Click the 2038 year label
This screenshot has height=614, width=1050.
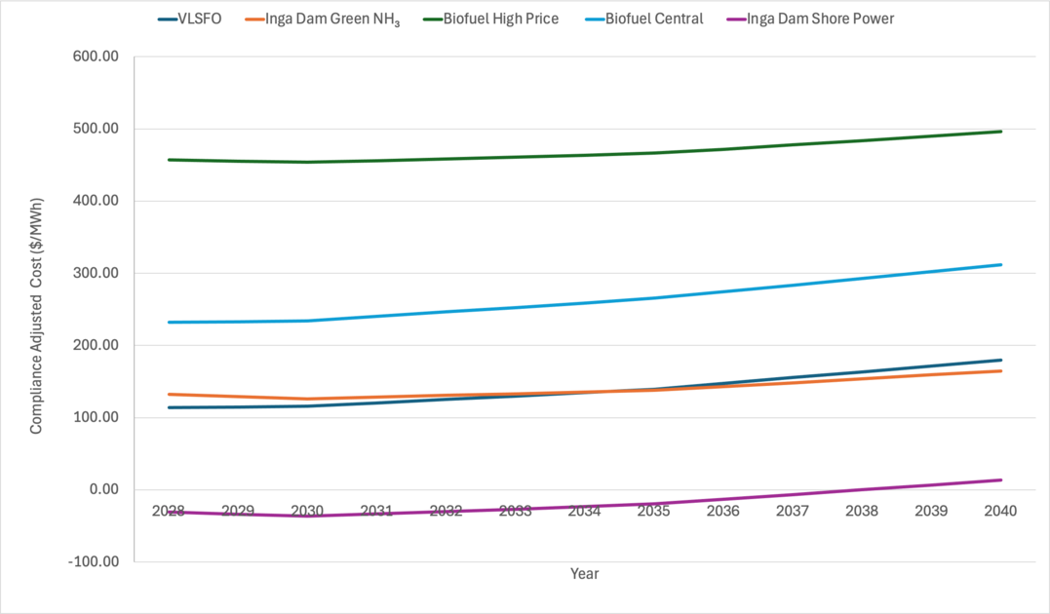coord(862,511)
